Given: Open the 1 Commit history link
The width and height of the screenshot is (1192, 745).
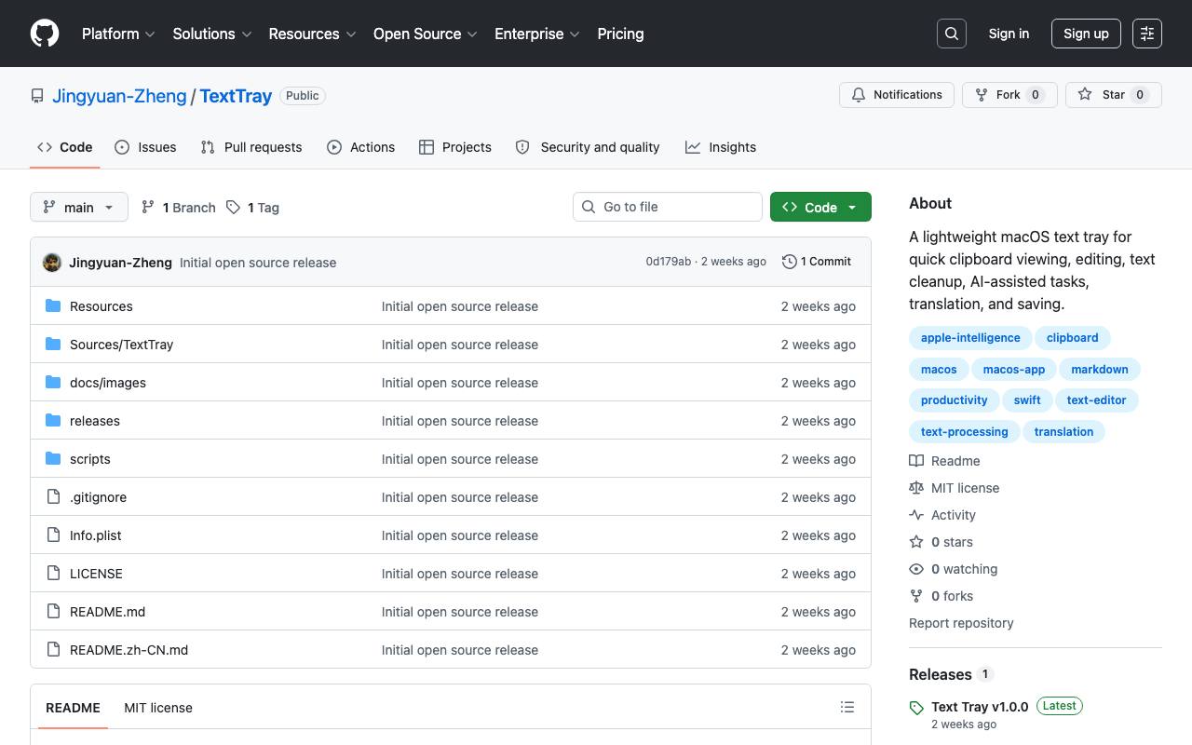Looking at the screenshot, I should coord(817,262).
